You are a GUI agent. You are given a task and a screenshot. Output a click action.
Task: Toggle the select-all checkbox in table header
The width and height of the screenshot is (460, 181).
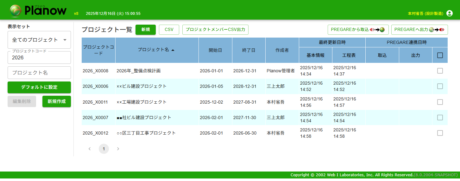(440, 55)
